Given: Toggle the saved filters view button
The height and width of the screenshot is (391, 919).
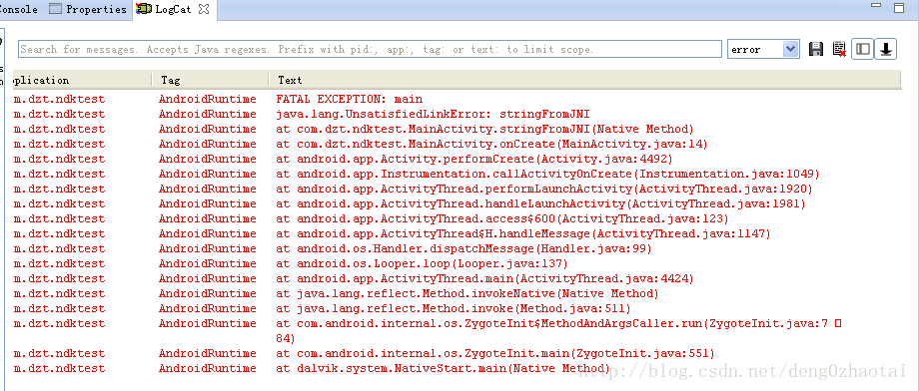Looking at the screenshot, I should pos(862,49).
